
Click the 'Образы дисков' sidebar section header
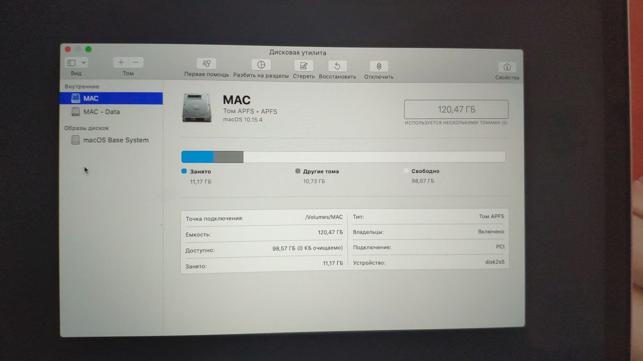[86, 128]
